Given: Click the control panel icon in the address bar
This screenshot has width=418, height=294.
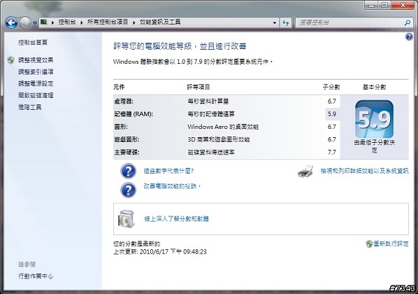Looking at the screenshot, I should (44, 22).
